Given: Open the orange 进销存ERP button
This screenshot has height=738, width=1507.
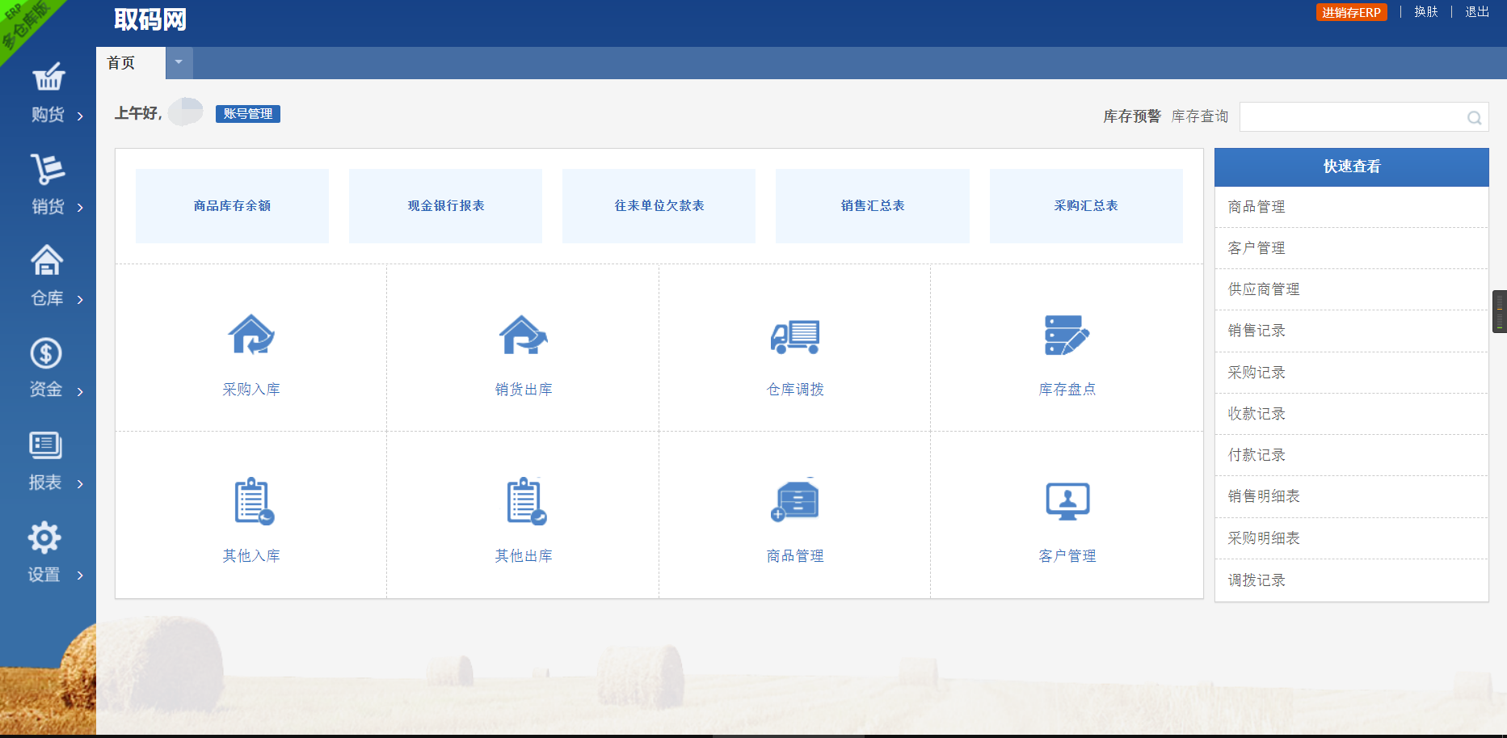Looking at the screenshot, I should click(x=1351, y=12).
